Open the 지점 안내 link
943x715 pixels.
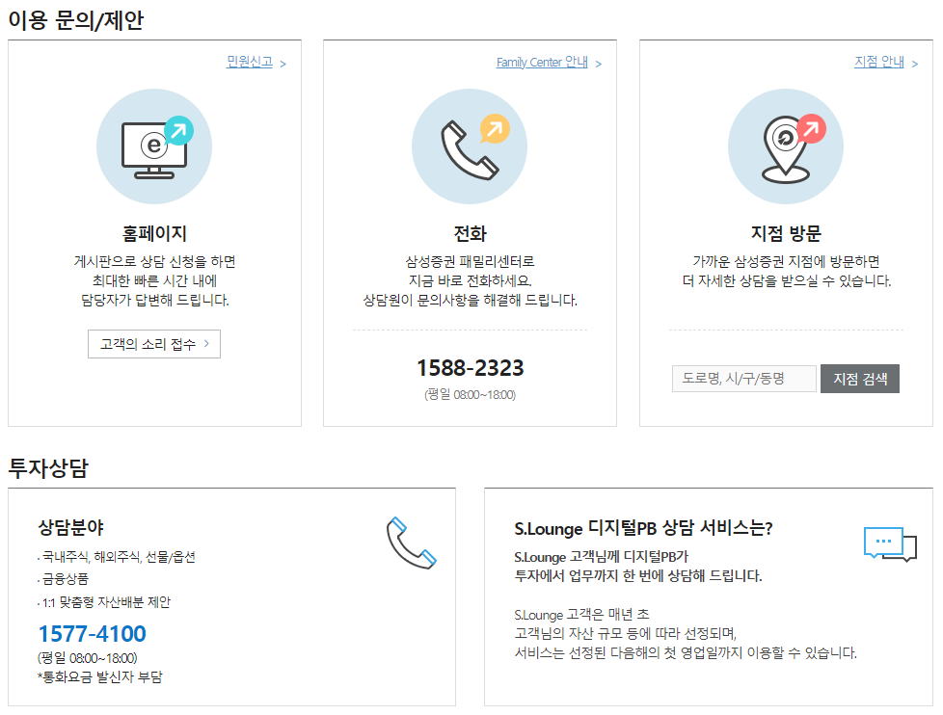click(x=879, y=62)
